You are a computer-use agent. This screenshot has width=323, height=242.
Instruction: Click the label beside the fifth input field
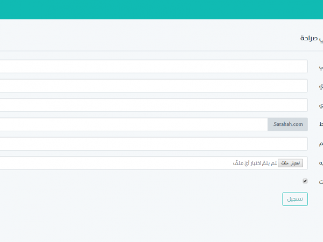321,144
